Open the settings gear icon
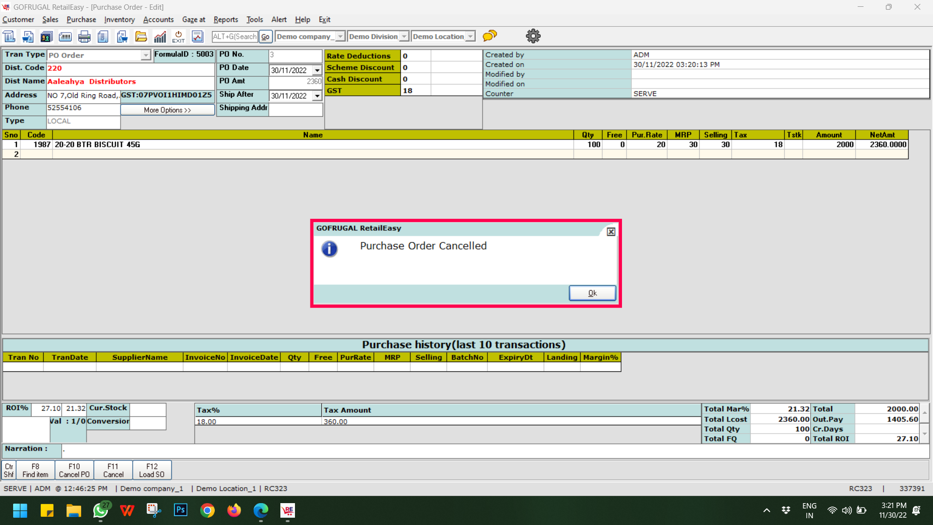933x525 pixels. [533, 36]
